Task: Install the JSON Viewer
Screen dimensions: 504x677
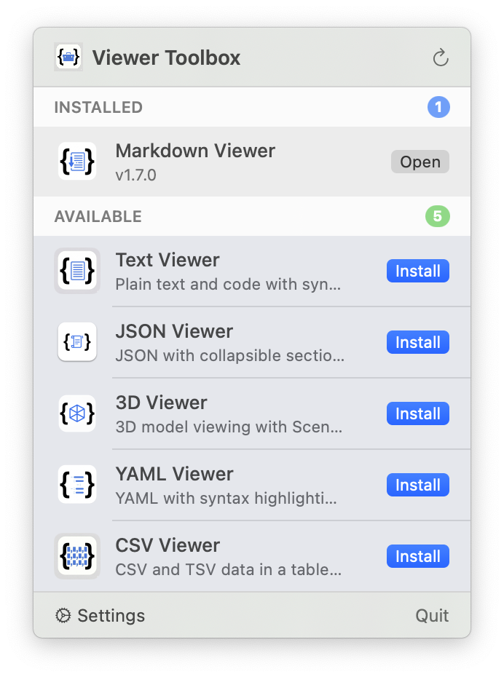Action: pos(417,342)
